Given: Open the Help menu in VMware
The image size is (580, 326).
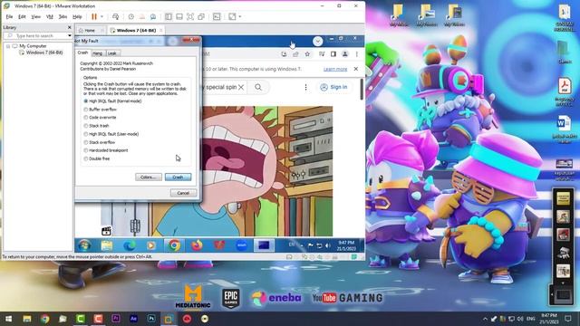Looking at the screenshot, I should [77, 16].
